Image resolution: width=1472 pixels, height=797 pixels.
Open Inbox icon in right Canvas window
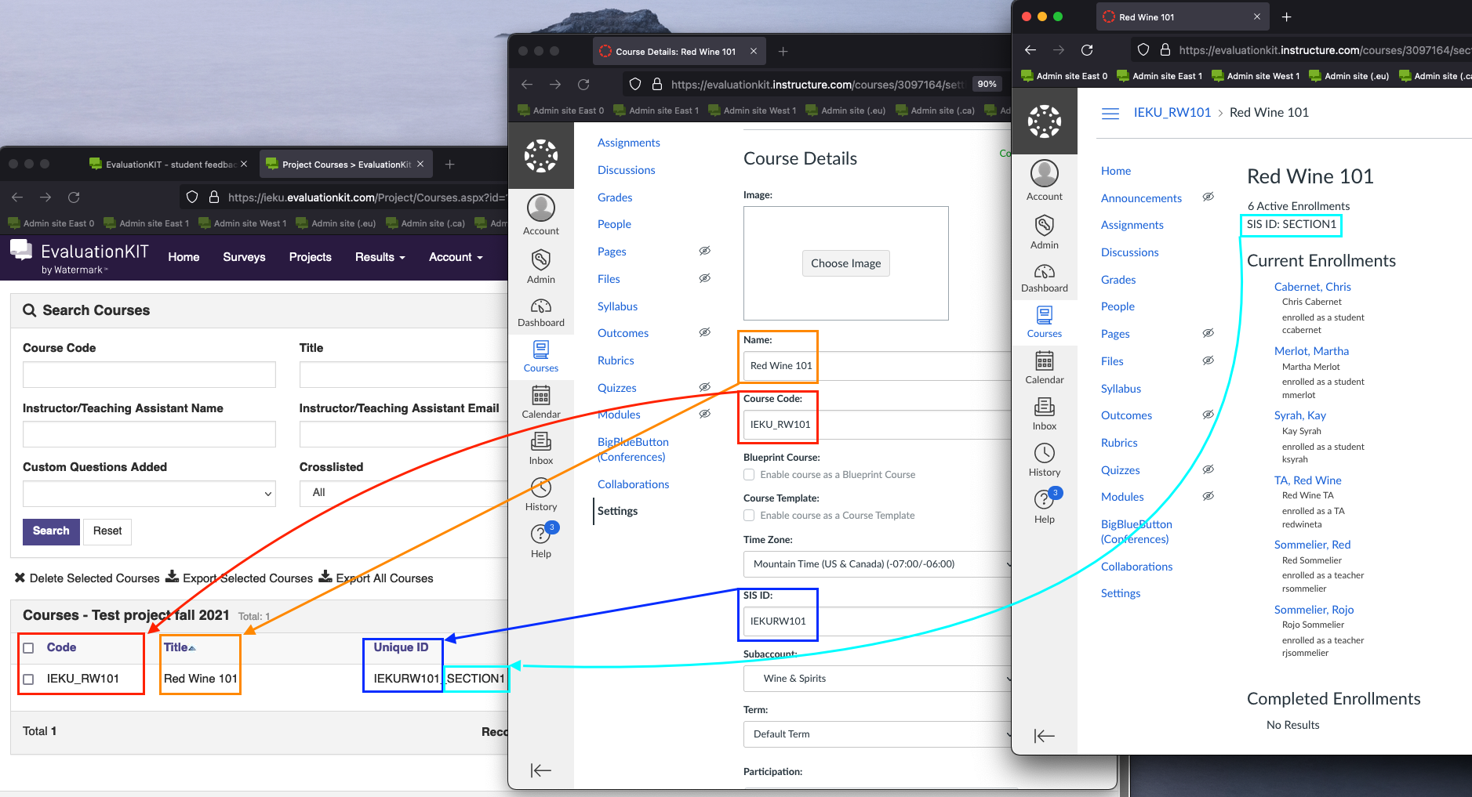pyautogui.click(x=1045, y=414)
